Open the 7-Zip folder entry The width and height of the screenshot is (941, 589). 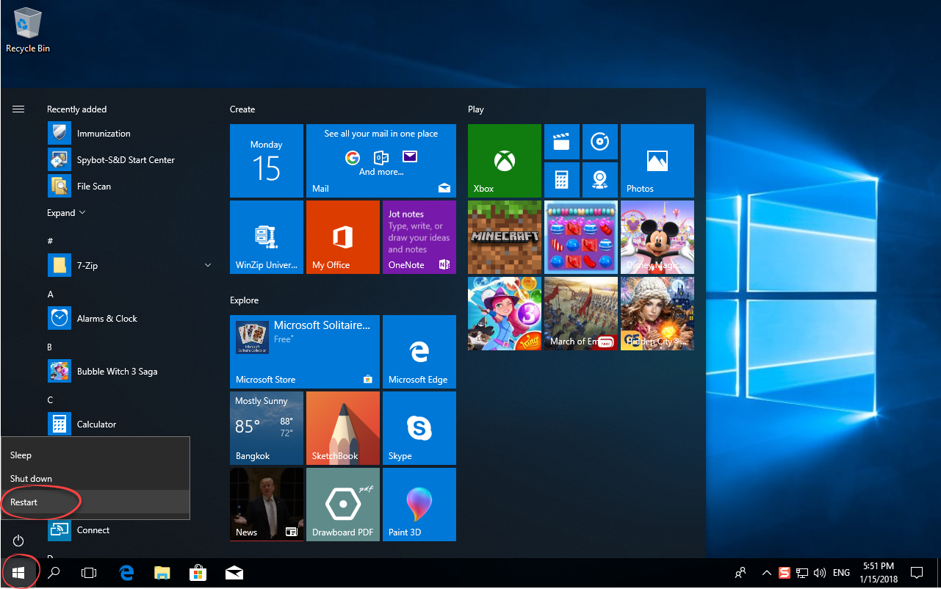point(129,265)
